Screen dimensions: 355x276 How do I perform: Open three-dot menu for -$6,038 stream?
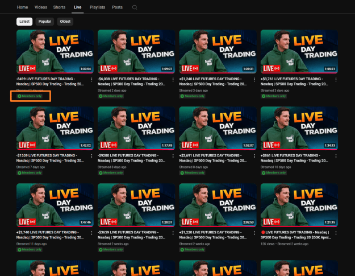coord(173,80)
